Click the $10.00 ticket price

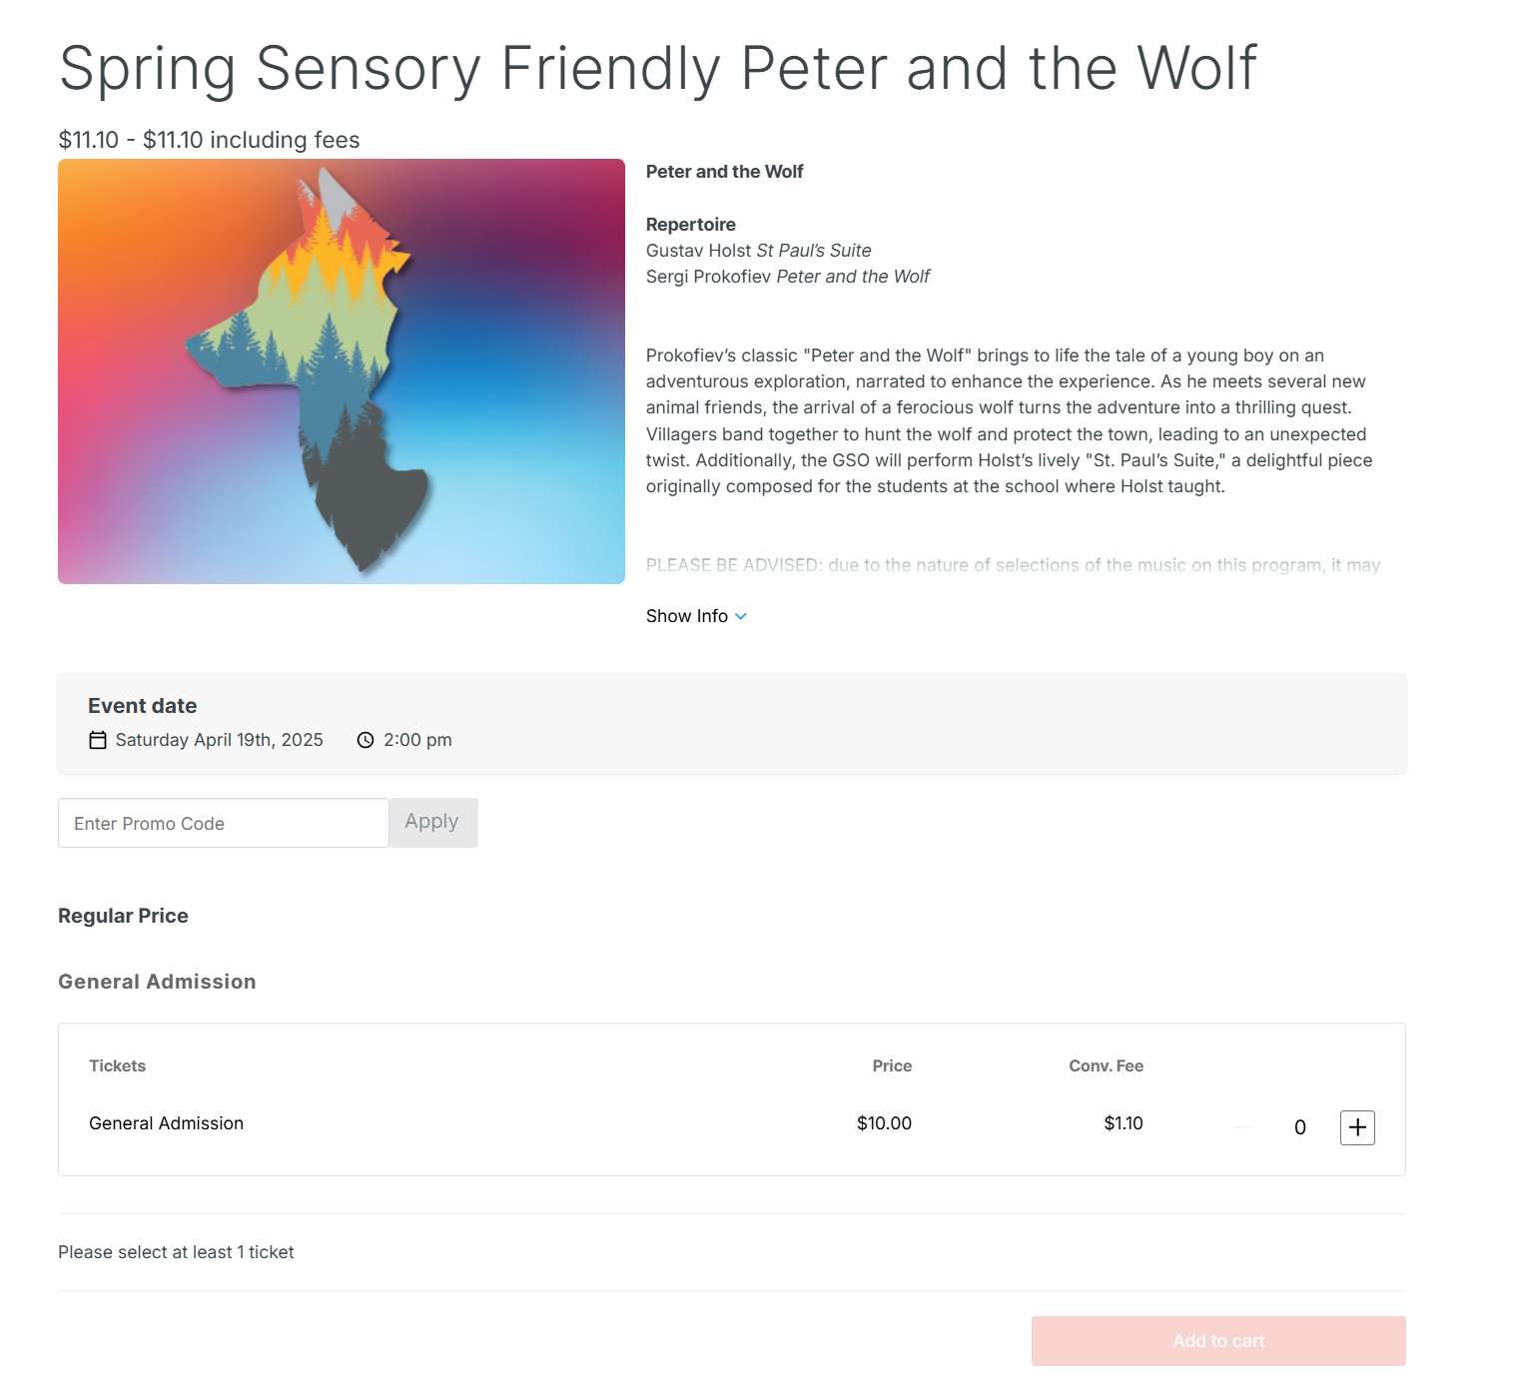(884, 1123)
